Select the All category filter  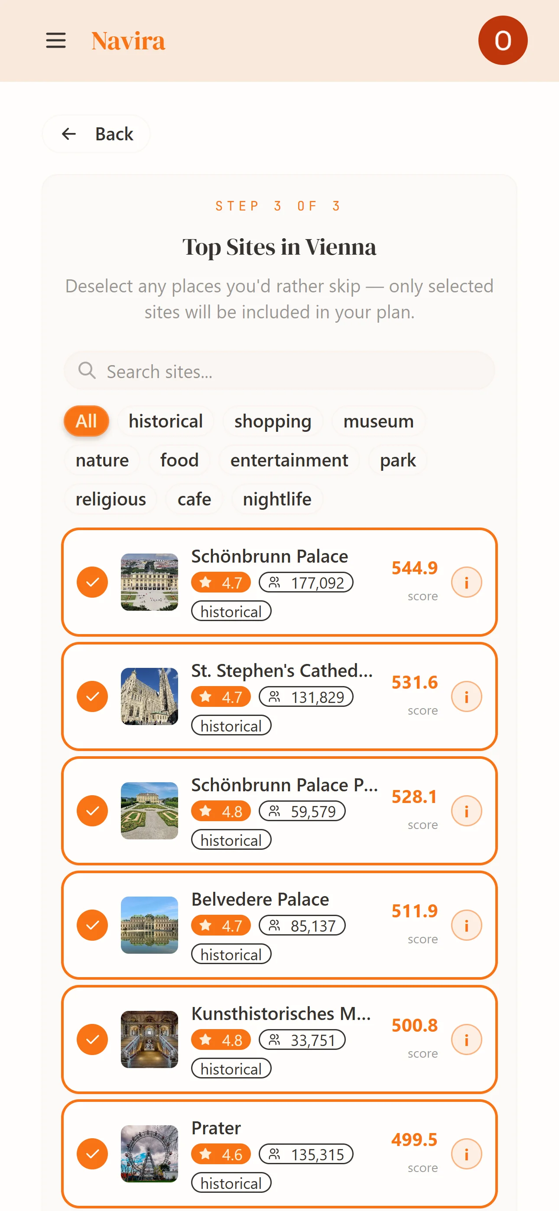[86, 421]
